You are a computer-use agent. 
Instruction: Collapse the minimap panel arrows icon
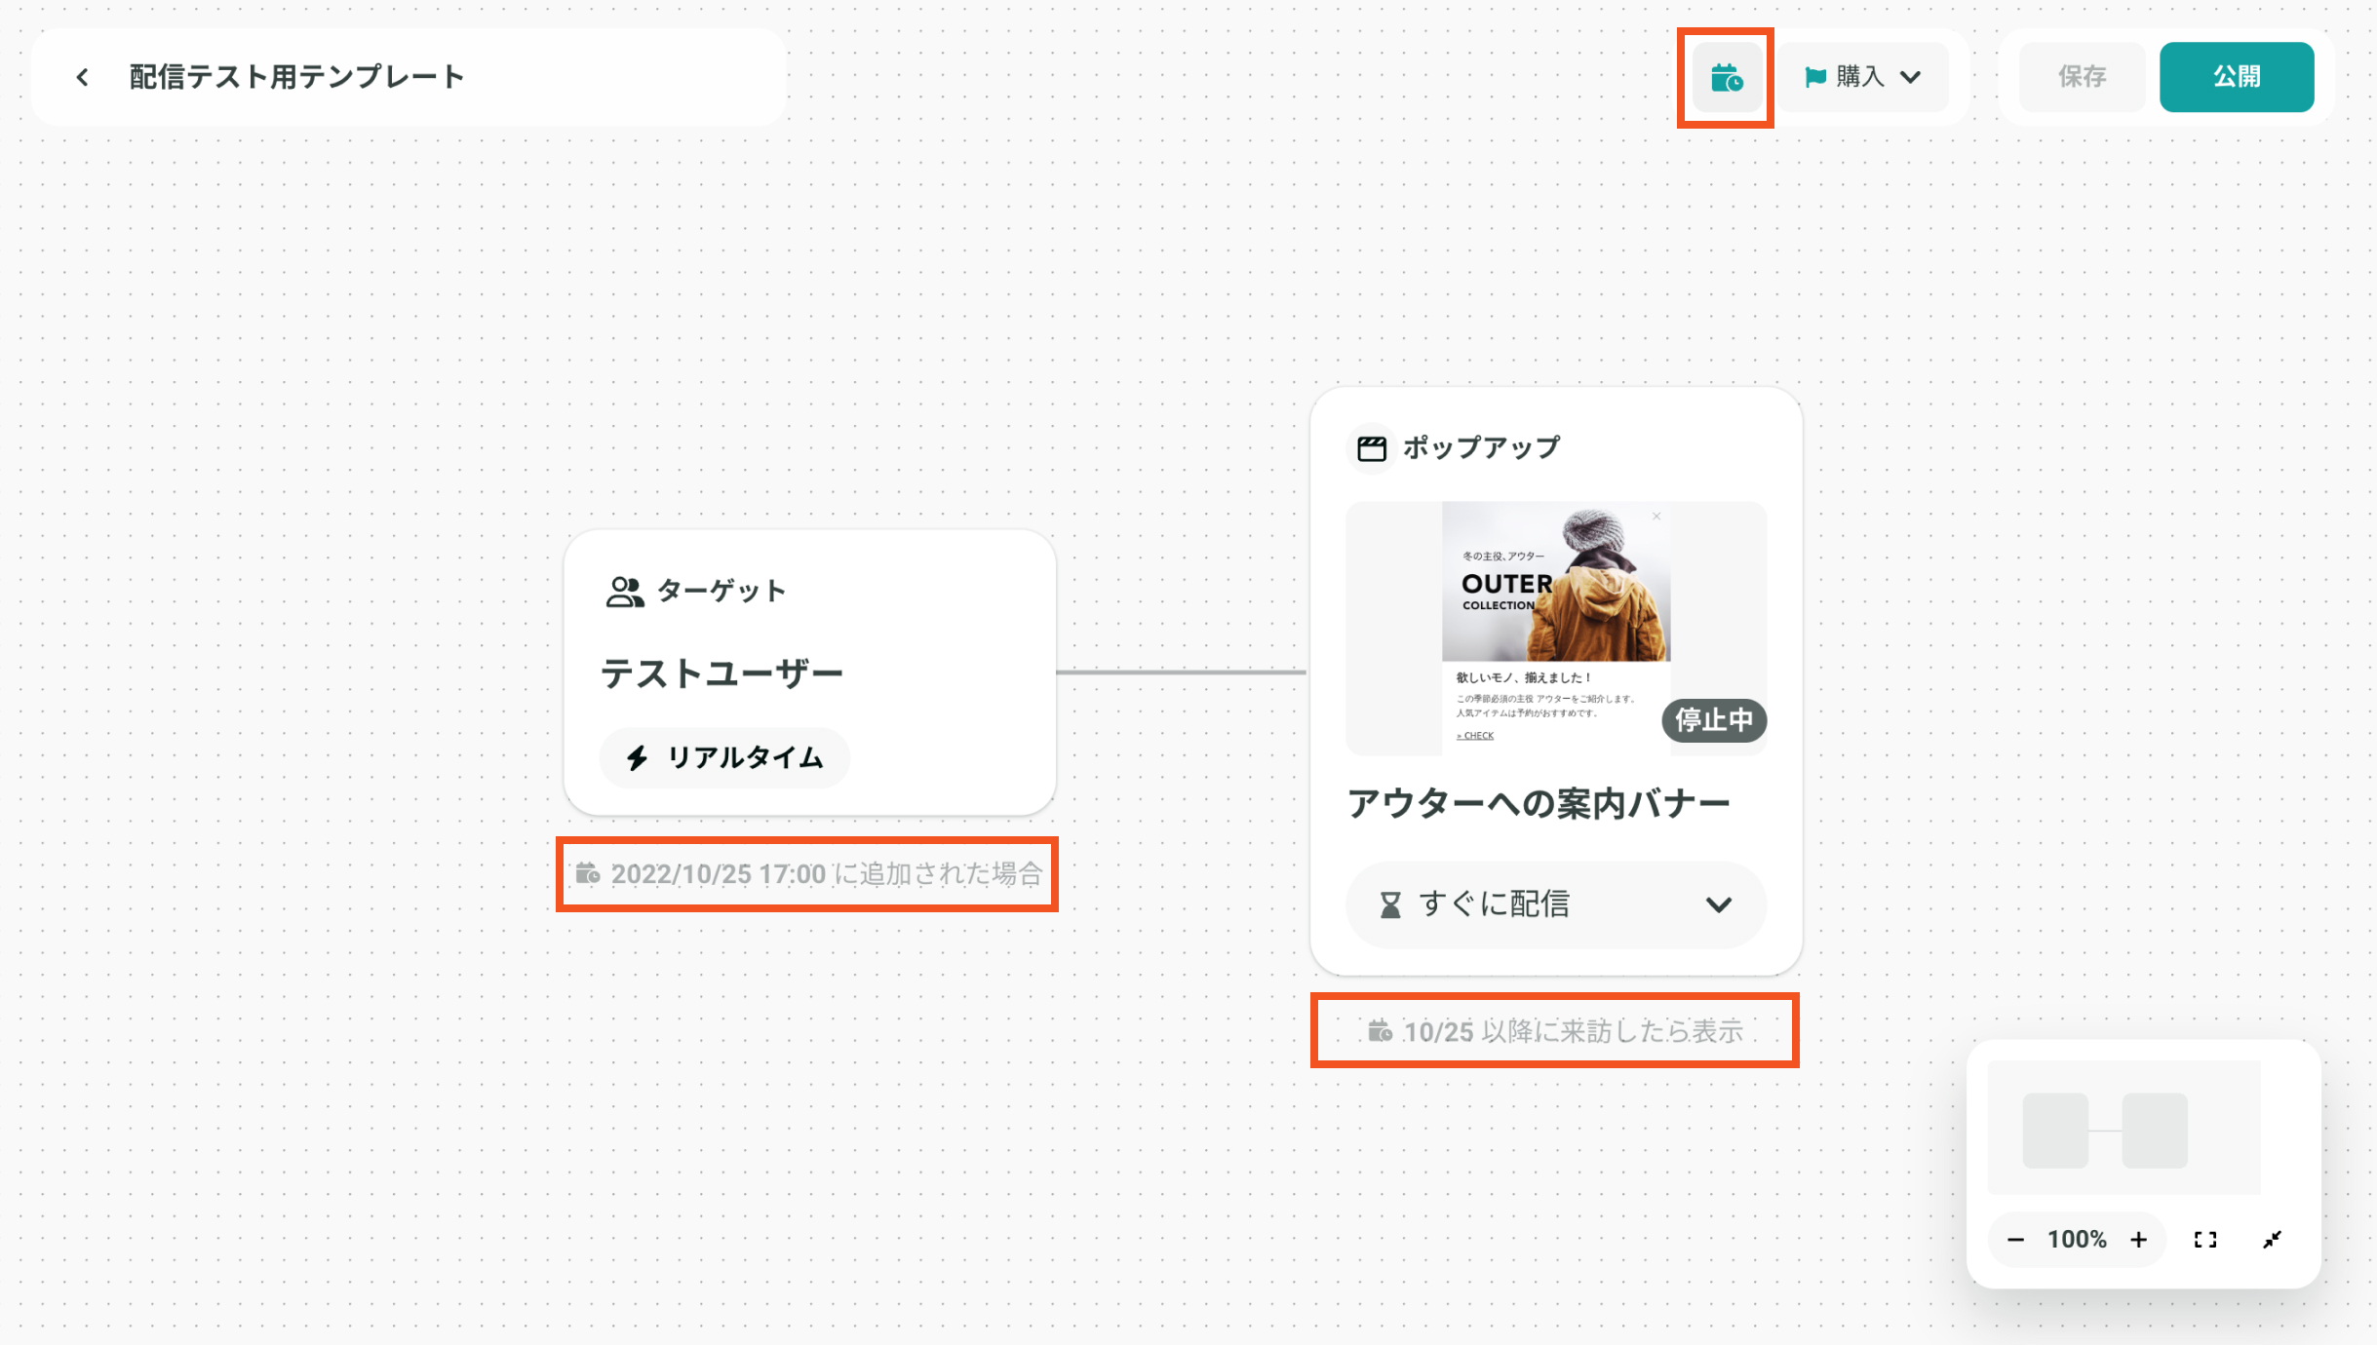(2272, 1240)
